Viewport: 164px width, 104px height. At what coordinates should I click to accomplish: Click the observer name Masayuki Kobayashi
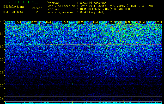click(94, 3)
